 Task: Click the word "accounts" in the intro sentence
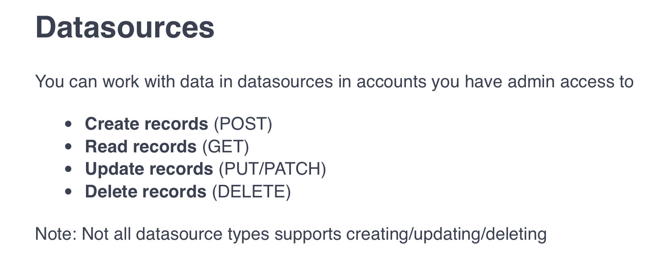[391, 82]
